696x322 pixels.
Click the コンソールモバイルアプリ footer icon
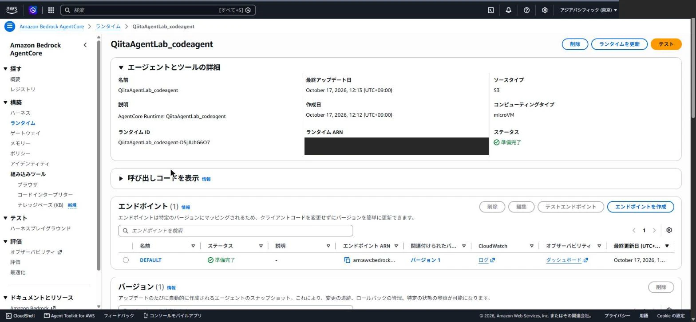[146, 316]
